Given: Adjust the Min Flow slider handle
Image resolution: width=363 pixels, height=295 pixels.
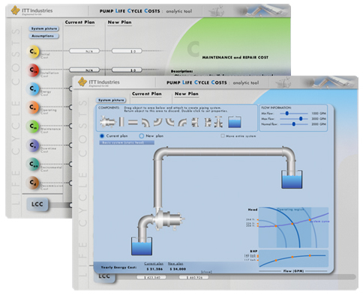Looking at the screenshot, I should (x=287, y=113).
